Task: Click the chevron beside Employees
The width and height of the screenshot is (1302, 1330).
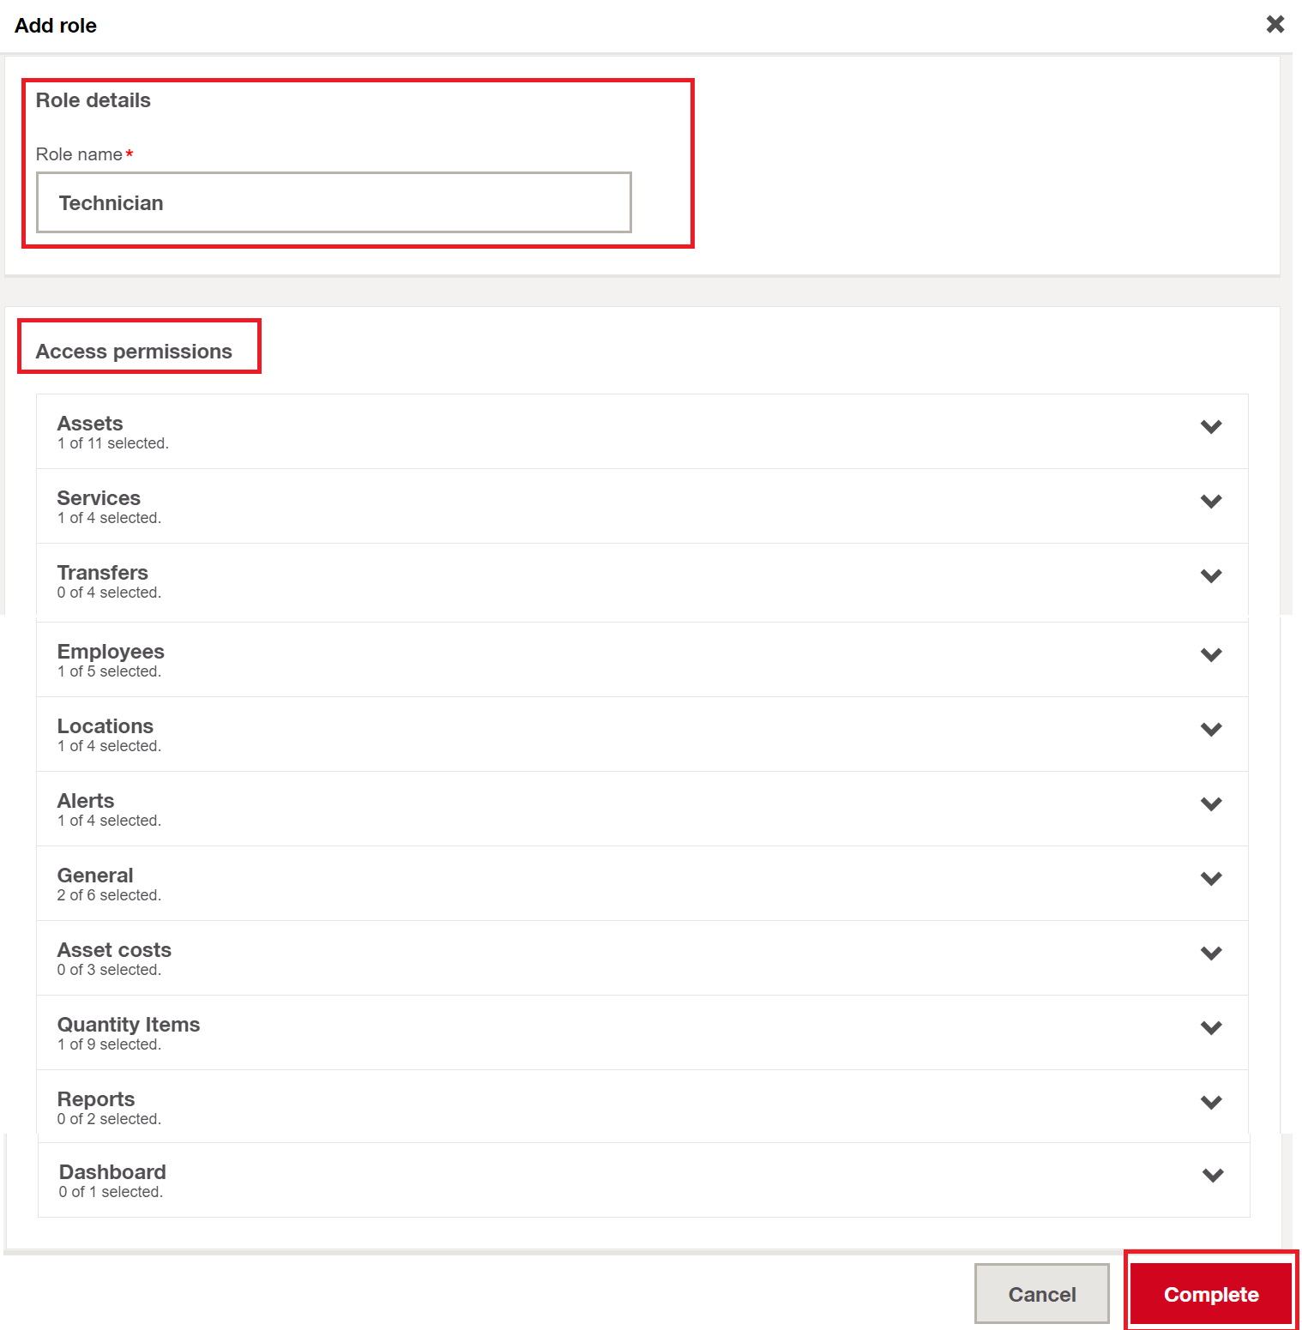Action: click(1210, 655)
